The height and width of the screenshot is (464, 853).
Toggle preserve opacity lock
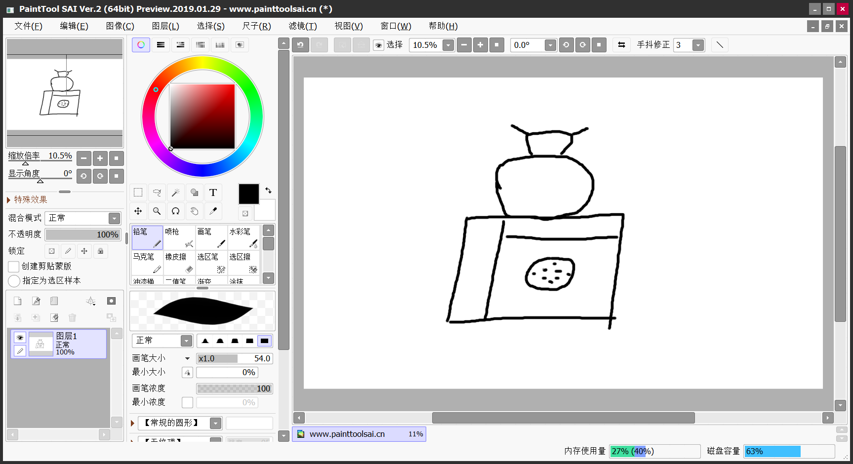click(x=52, y=251)
